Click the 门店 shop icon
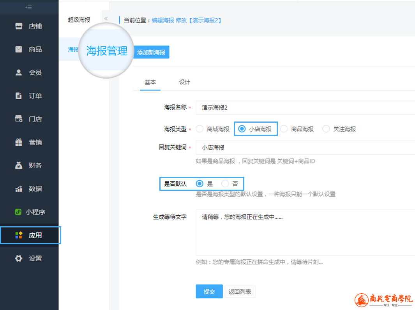 (19, 119)
